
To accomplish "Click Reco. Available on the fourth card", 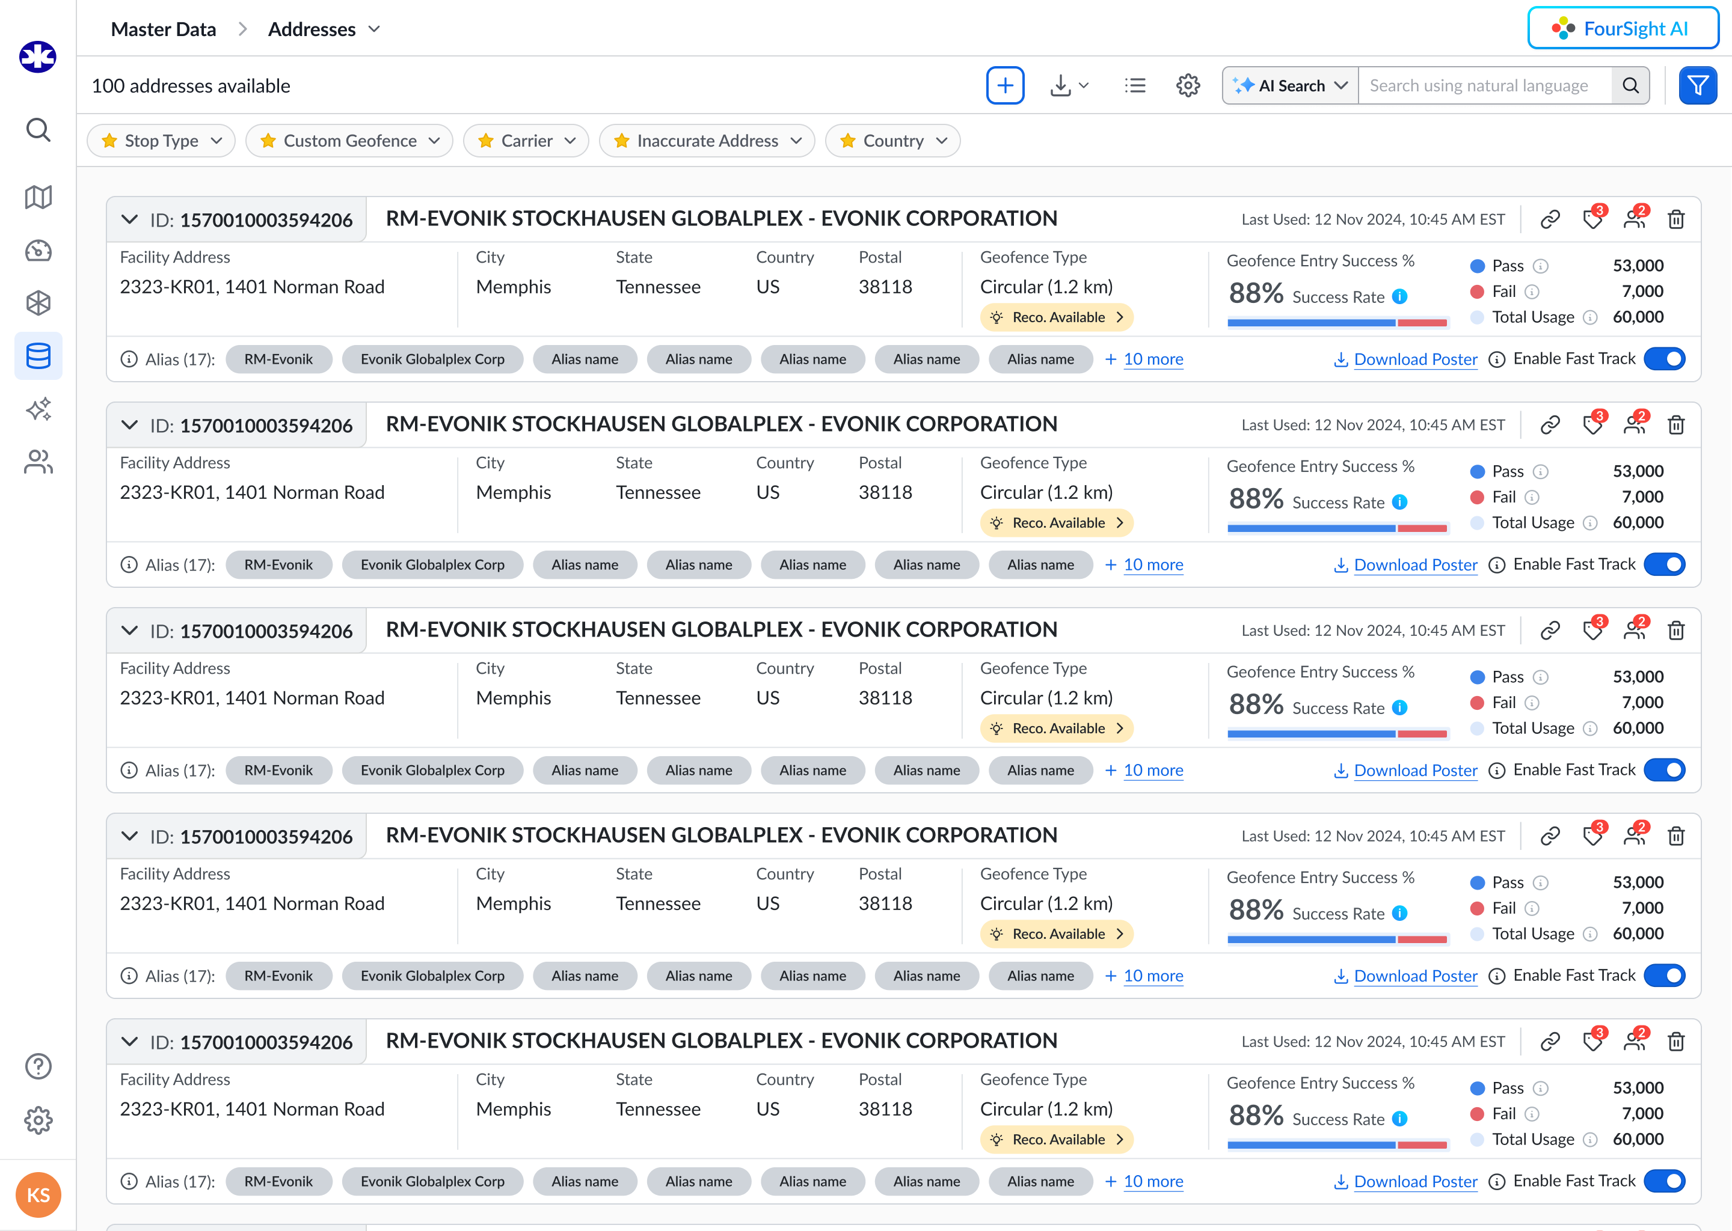I will pyautogui.click(x=1056, y=934).
